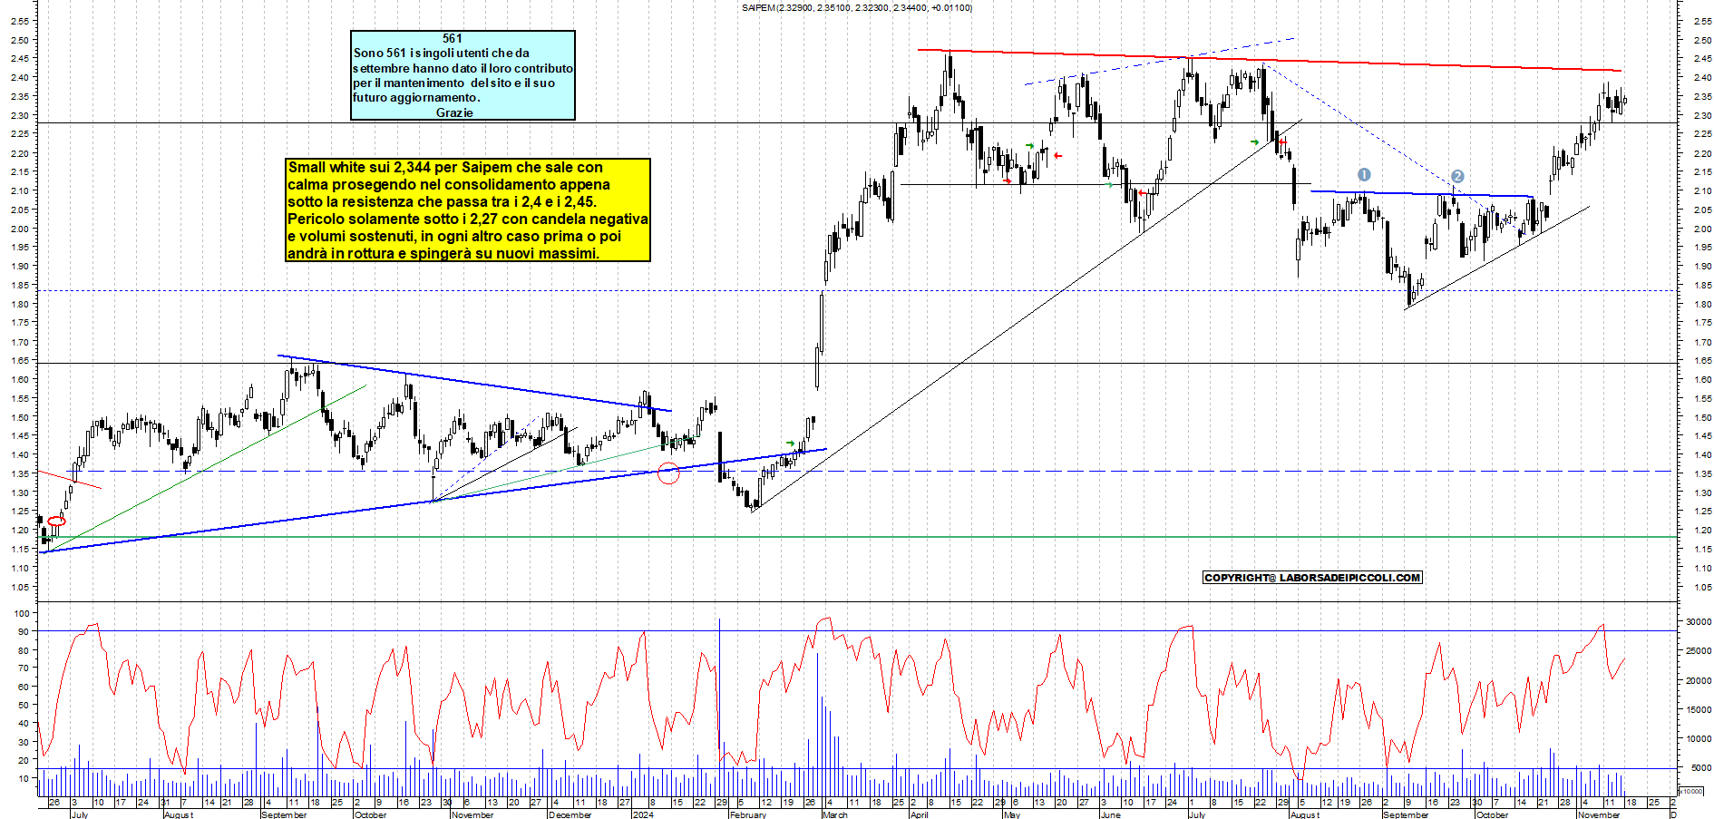The width and height of the screenshot is (1714, 819).
Task: Click the 'December' month label on time axis
Action: (570, 814)
